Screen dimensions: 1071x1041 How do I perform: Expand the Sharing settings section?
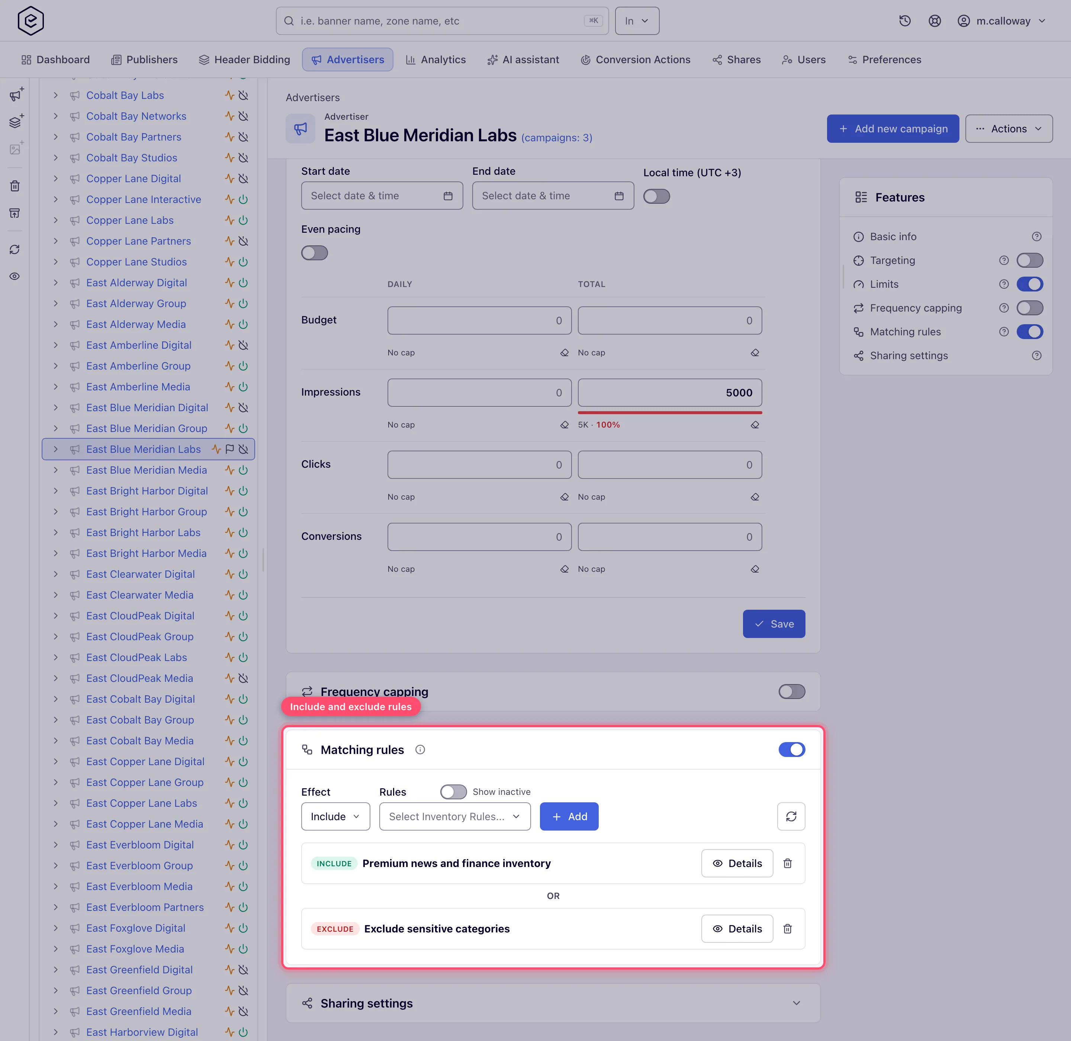point(553,1003)
